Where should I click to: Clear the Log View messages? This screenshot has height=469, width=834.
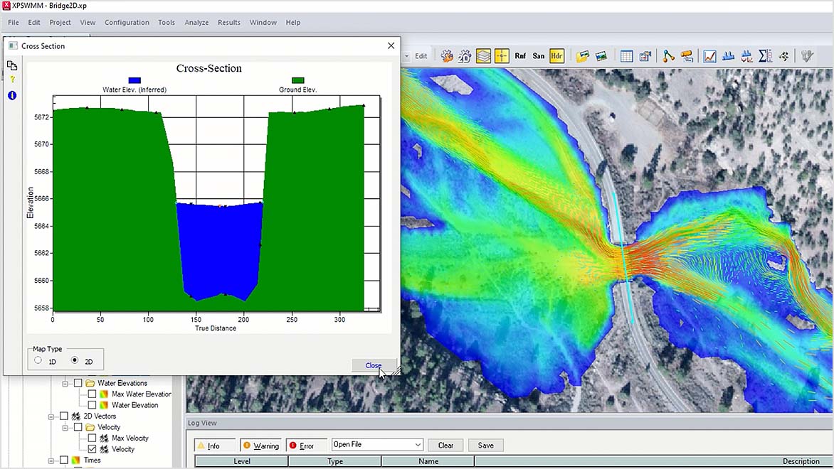click(445, 445)
